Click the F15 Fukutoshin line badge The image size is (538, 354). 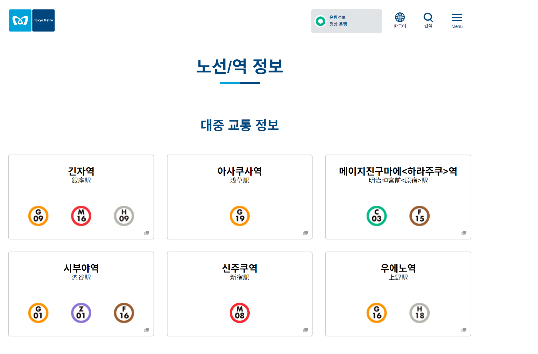419,216
